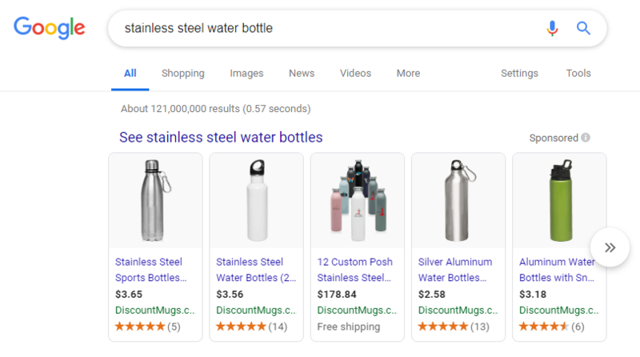
Task: Click the green water bottle thumbnail
Action: 559,199
